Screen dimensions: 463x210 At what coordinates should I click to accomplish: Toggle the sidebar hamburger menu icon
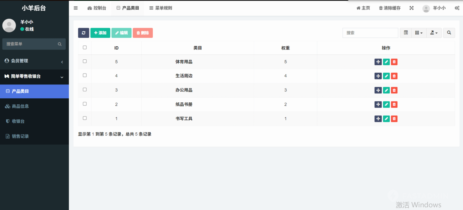point(76,8)
